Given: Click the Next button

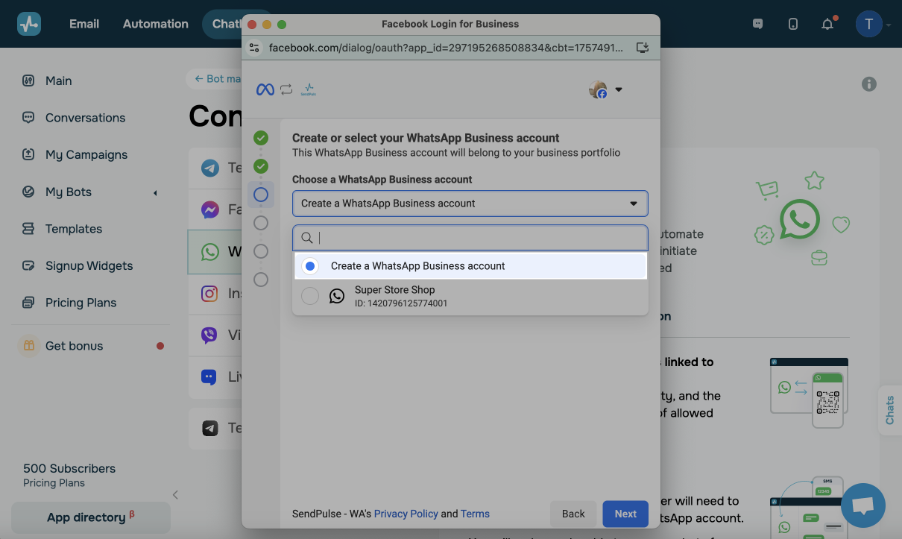Looking at the screenshot, I should click(x=625, y=514).
